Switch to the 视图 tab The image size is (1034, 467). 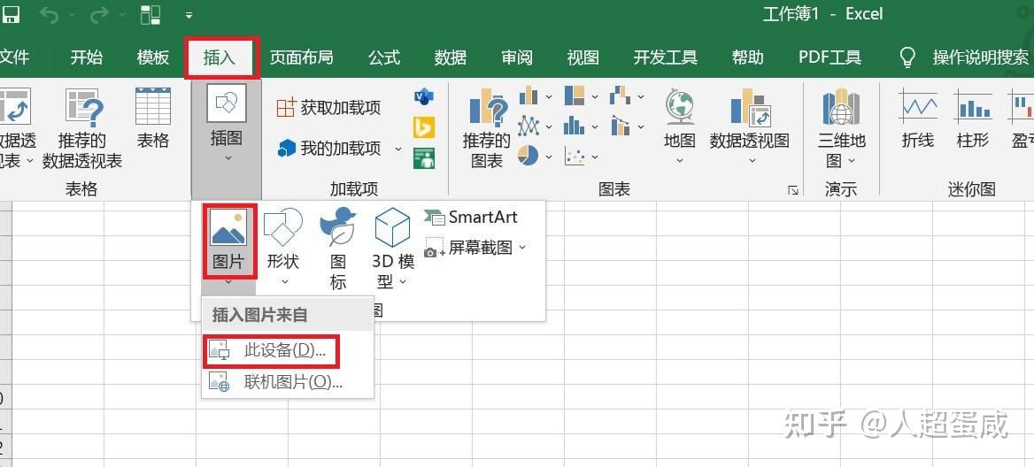click(x=583, y=58)
